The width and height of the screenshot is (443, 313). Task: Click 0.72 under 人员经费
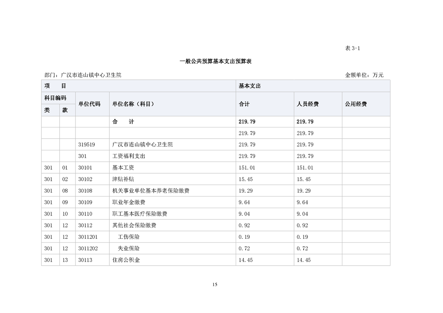click(302, 249)
